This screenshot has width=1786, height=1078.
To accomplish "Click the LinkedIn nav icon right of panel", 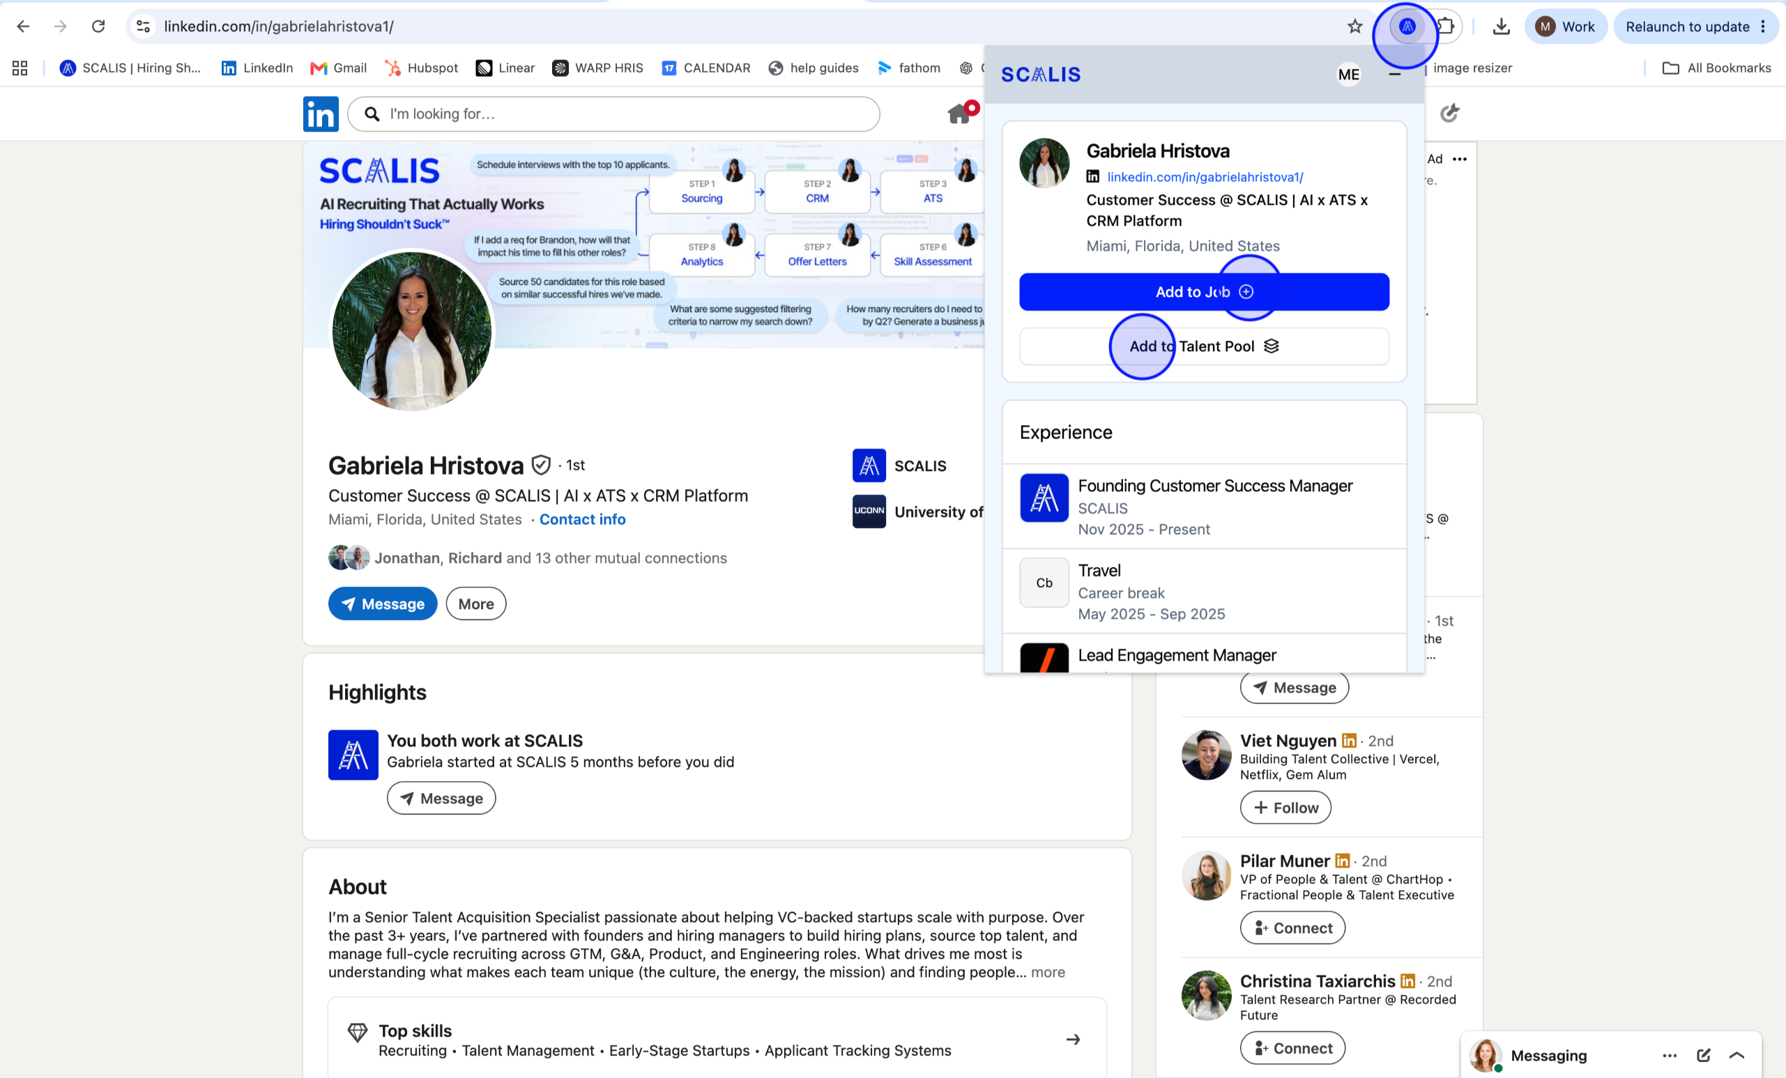I will tap(1449, 113).
